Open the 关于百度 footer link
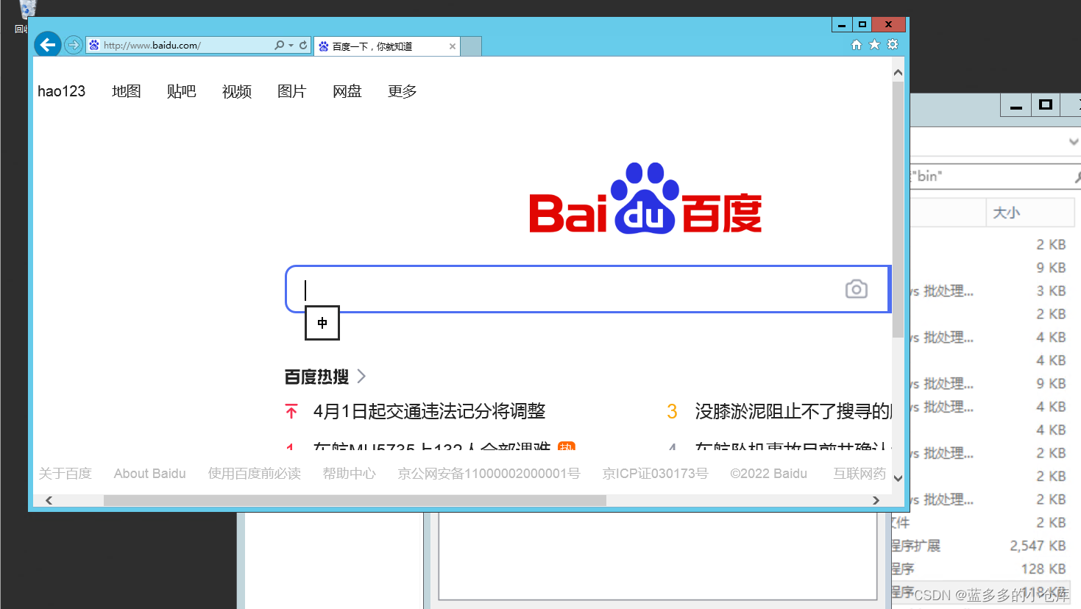 (x=65, y=474)
